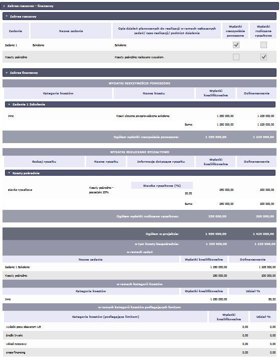The image size is (280, 357).
Task: Select the 'wydatki poza obszarem UE' row
Action: tap(139, 327)
